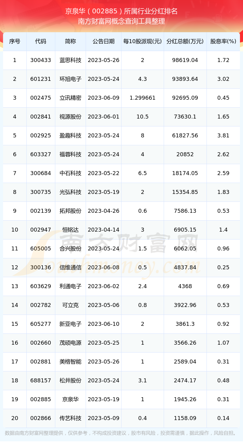The width and height of the screenshot is (243, 448).
Task: Click the 盈趣科技 stock name
Action: [x=70, y=136]
